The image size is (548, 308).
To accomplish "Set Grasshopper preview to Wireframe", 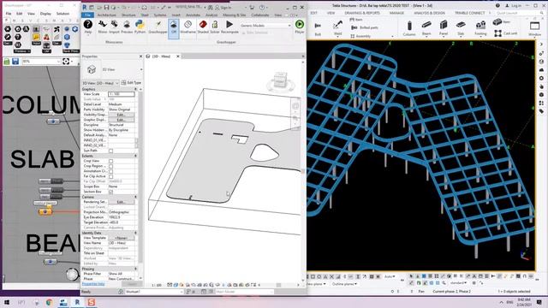I will (188, 27).
